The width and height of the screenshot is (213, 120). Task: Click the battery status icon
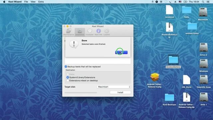coord(185,2)
